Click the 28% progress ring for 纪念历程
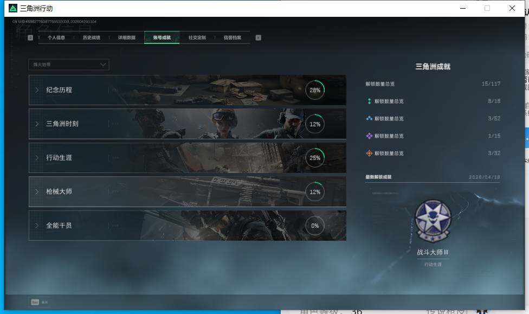 pyautogui.click(x=315, y=90)
